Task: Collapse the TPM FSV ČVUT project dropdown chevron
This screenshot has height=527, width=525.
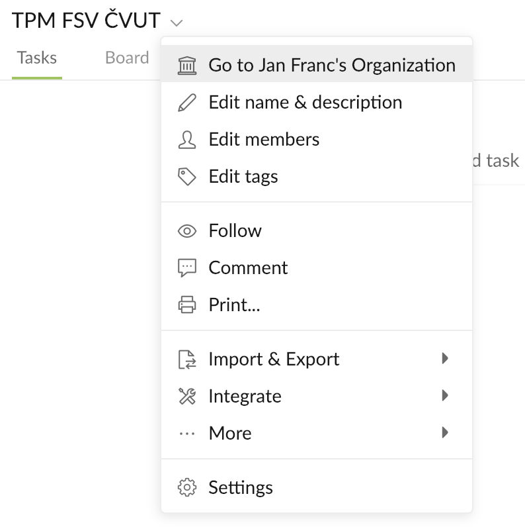Action: [x=177, y=23]
